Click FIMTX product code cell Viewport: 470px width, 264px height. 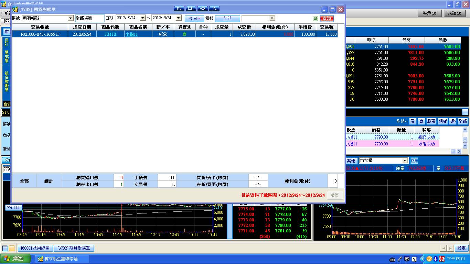(110, 34)
